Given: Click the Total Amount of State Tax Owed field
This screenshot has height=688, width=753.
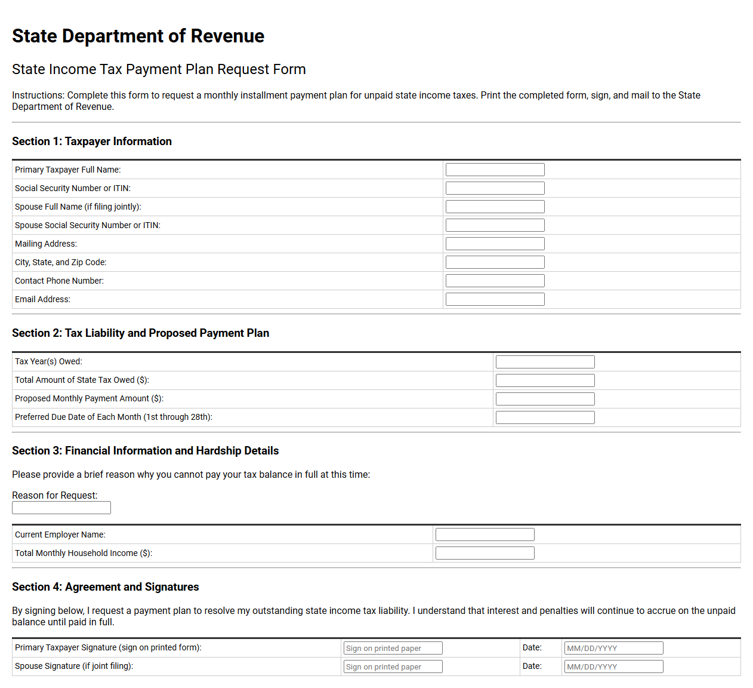Looking at the screenshot, I should pyautogui.click(x=545, y=380).
